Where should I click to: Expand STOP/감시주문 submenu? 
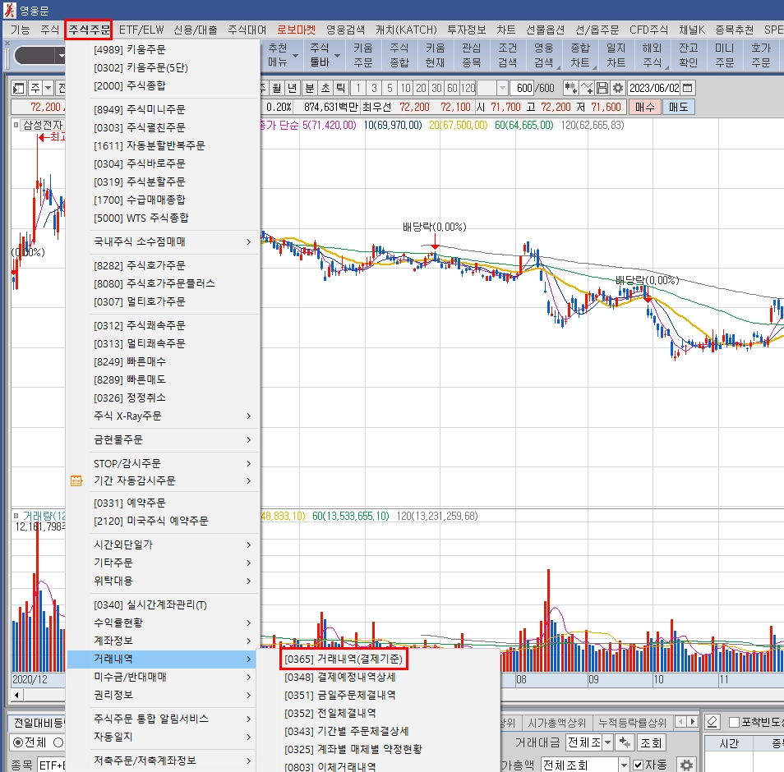coord(163,464)
